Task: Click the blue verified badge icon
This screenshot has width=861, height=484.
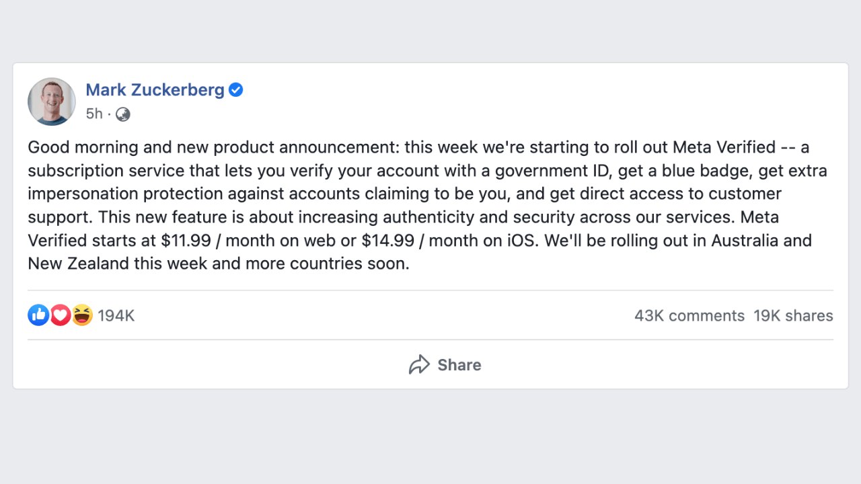Action: 236,90
